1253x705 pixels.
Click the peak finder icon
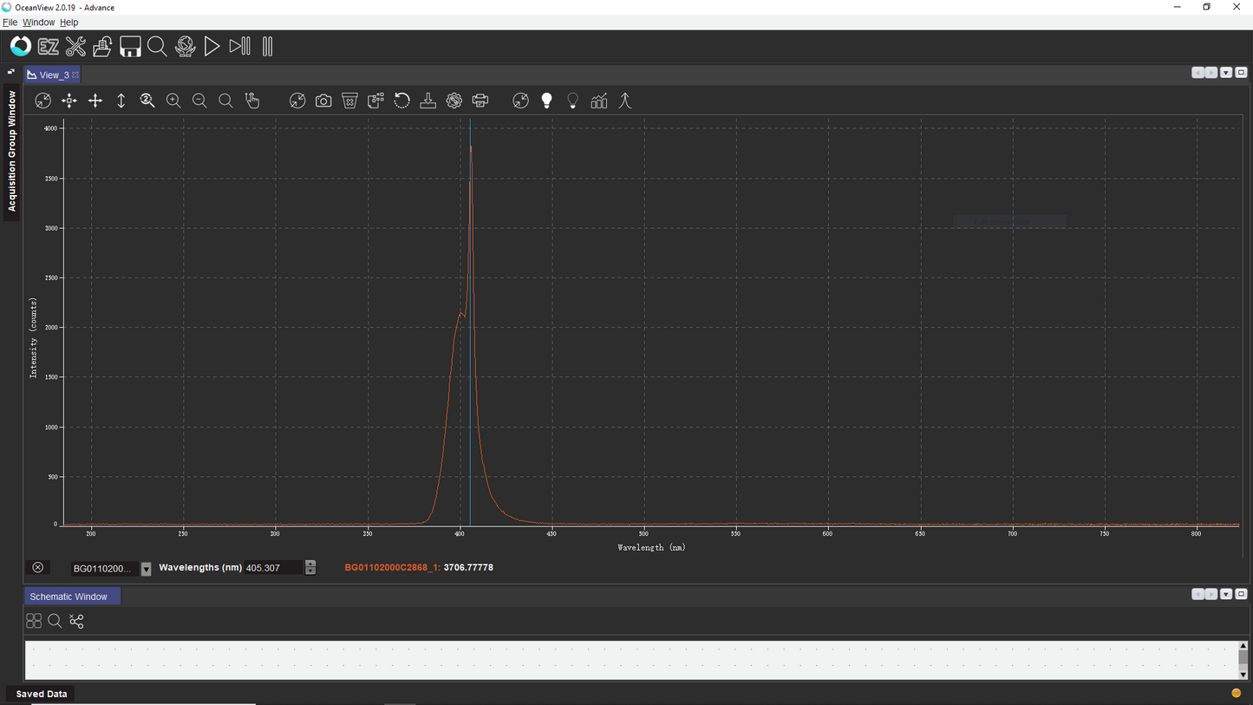[x=625, y=101]
